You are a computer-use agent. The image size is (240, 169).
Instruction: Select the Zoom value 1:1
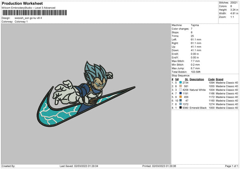pyautogui.click(x=232, y=17)
